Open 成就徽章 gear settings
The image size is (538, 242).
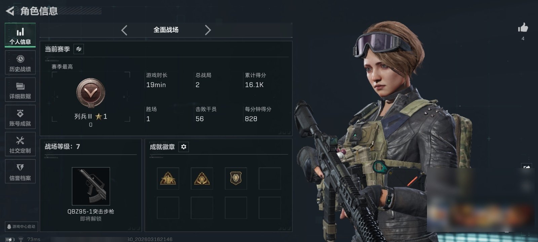[184, 147]
